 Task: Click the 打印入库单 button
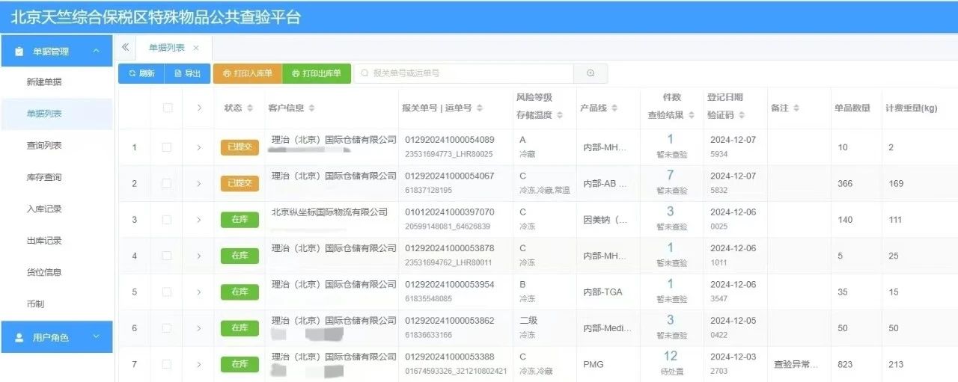[x=248, y=73]
